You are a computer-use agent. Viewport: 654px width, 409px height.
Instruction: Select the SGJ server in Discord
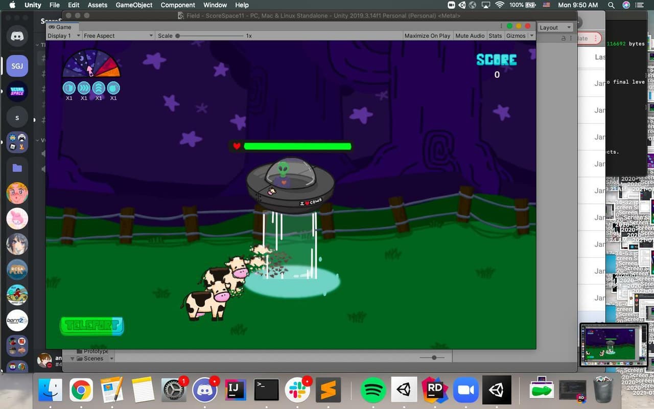tap(17, 66)
